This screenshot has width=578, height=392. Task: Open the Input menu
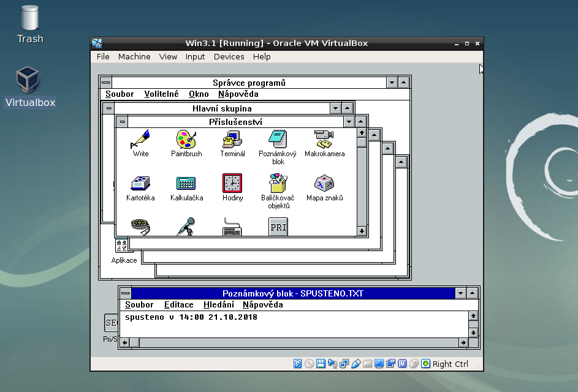(195, 57)
